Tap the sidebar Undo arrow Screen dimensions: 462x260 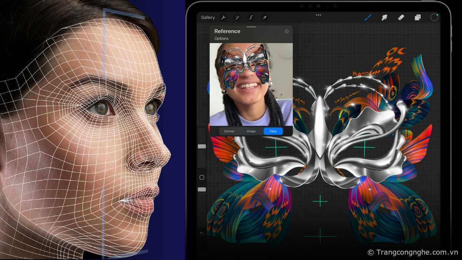pyautogui.click(x=202, y=234)
